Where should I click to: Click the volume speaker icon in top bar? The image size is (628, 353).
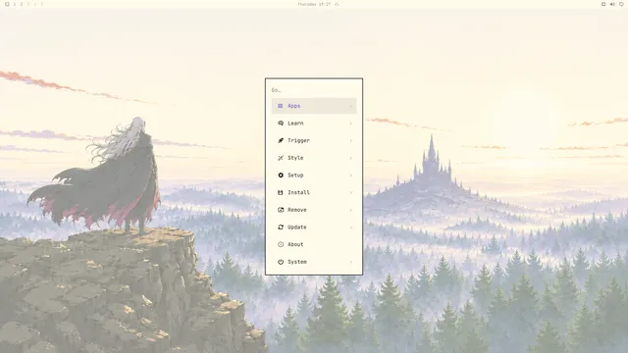click(x=612, y=4)
